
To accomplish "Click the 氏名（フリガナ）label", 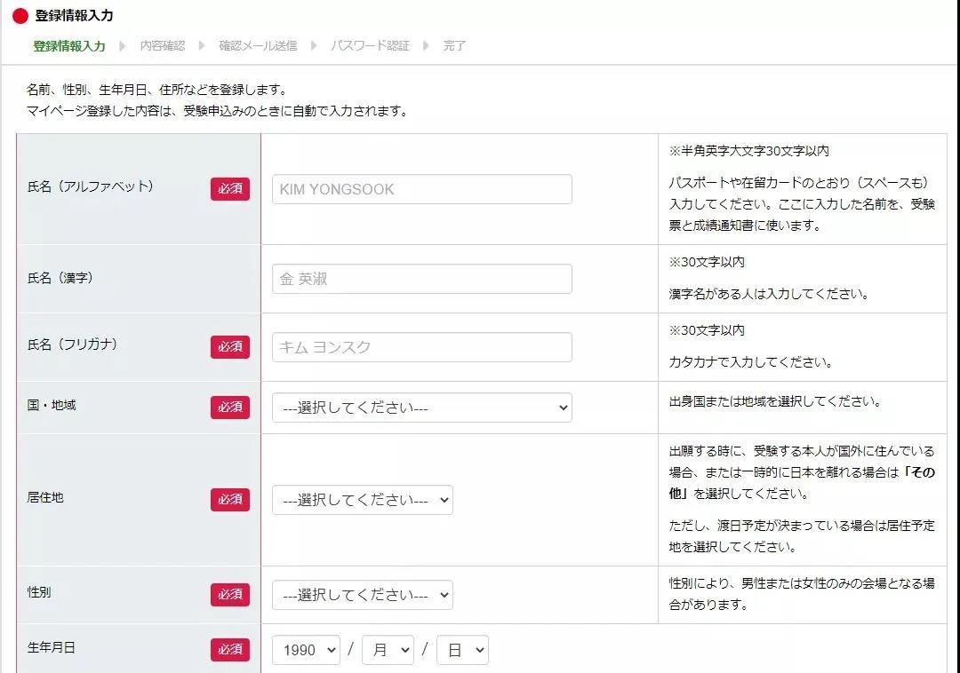I will click(x=72, y=344).
